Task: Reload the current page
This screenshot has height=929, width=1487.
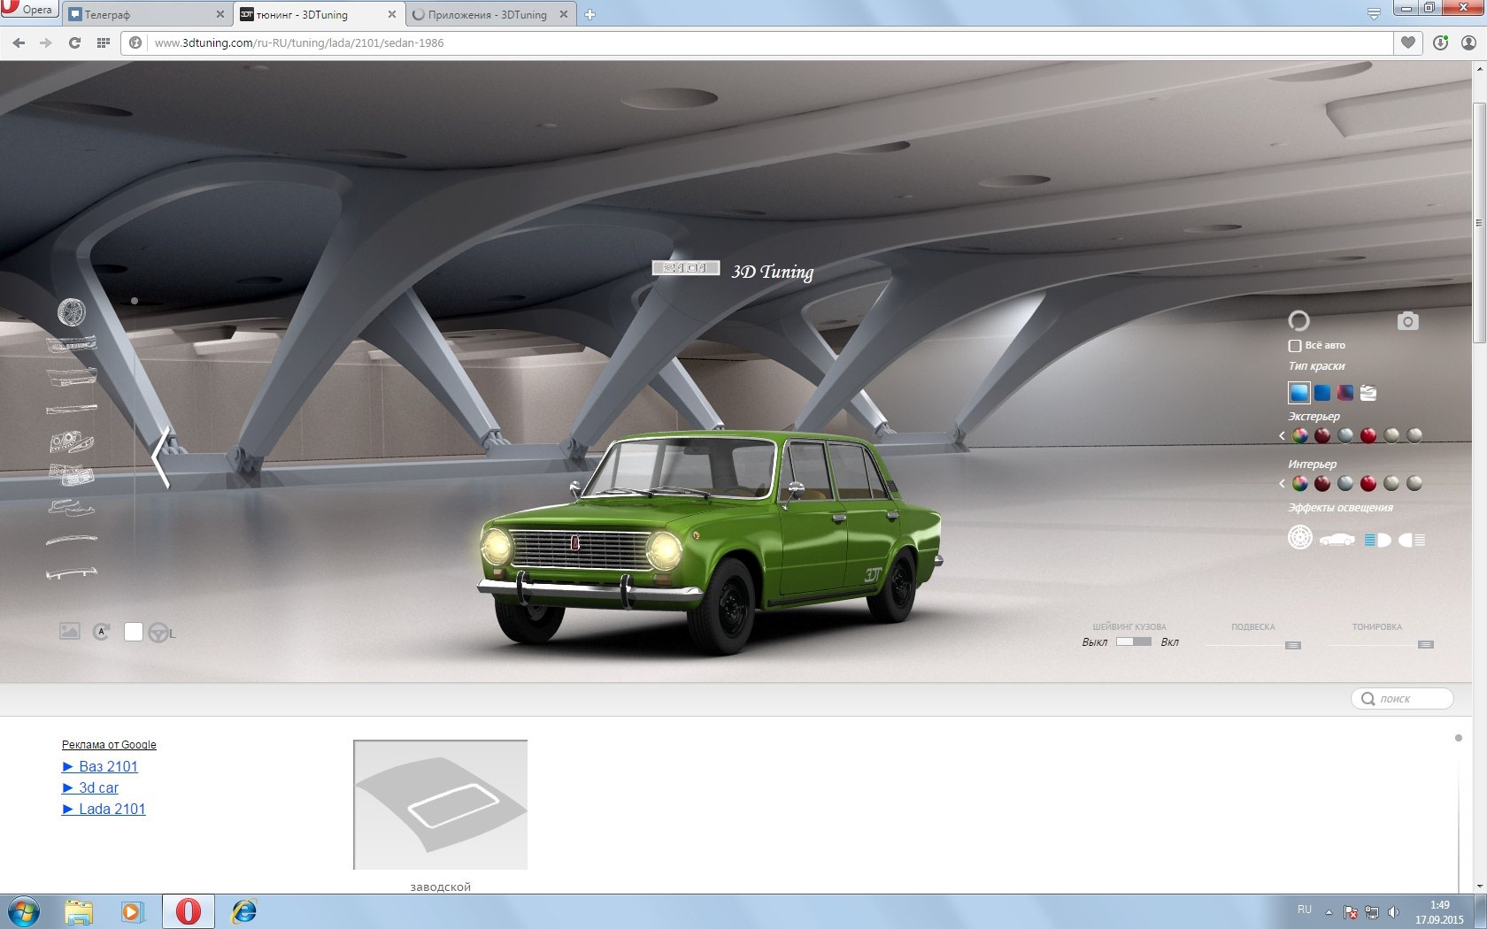Action: (74, 42)
